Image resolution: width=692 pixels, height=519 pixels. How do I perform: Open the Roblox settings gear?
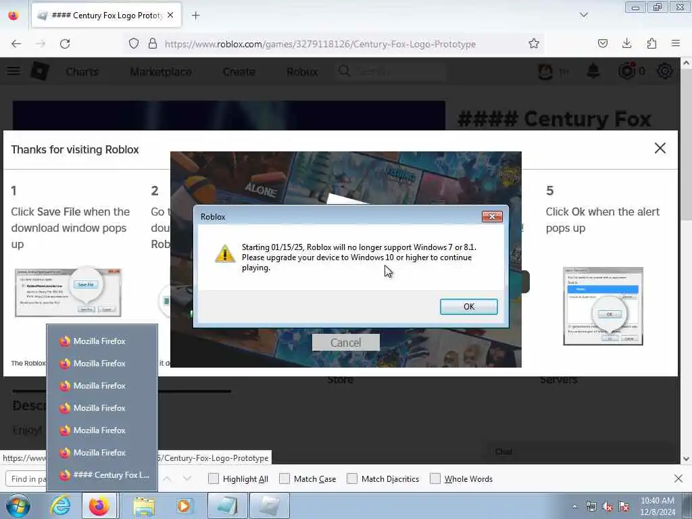[x=664, y=70]
